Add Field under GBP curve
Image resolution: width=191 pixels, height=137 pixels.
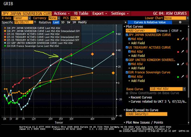(137, 68)
